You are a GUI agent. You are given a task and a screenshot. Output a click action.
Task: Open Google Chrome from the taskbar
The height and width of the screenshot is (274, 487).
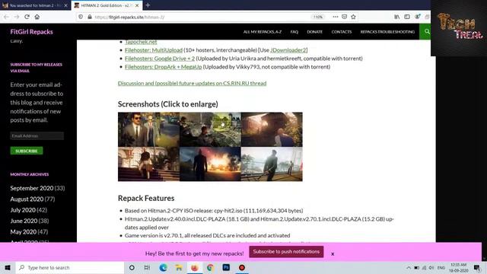click(210, 267)
